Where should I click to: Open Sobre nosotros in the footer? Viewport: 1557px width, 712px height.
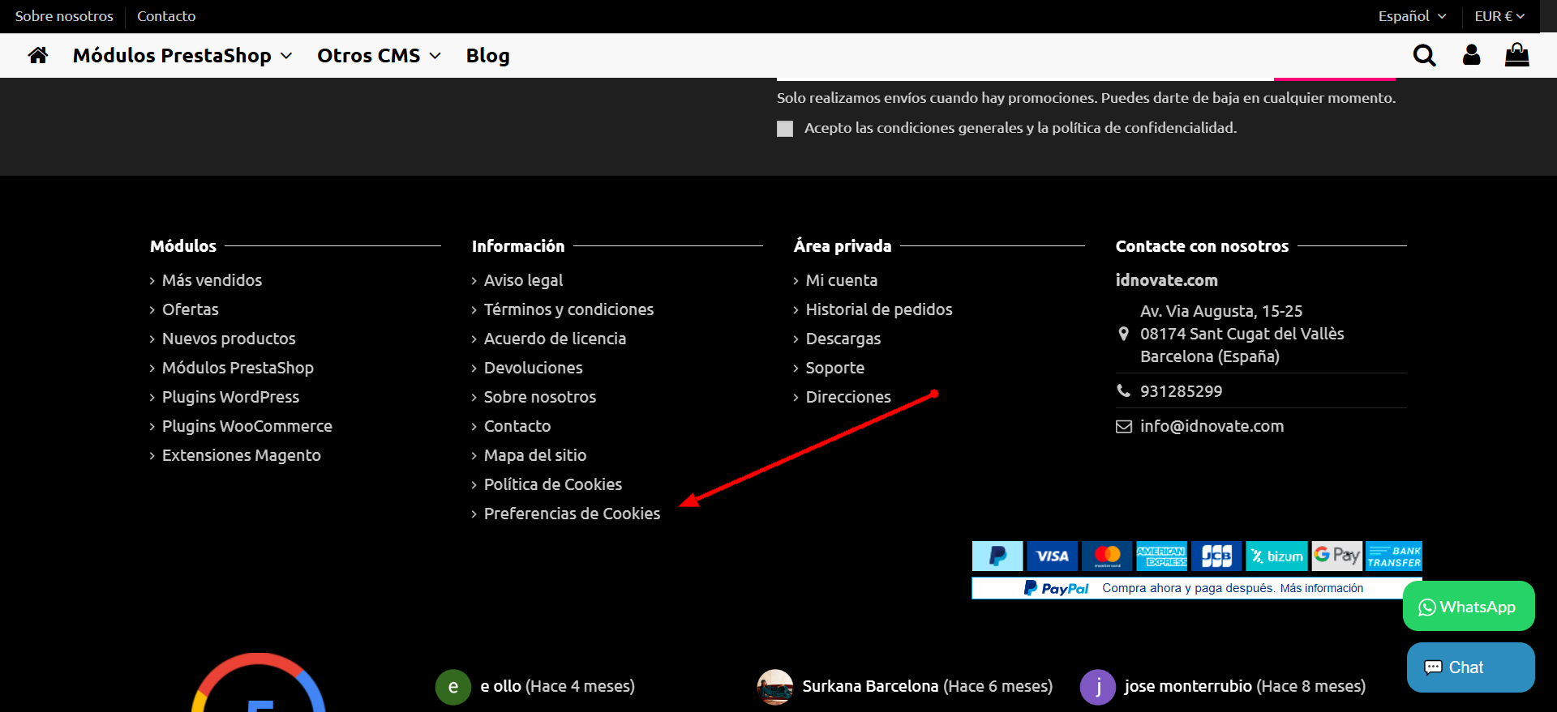click(x=540, y=397)
